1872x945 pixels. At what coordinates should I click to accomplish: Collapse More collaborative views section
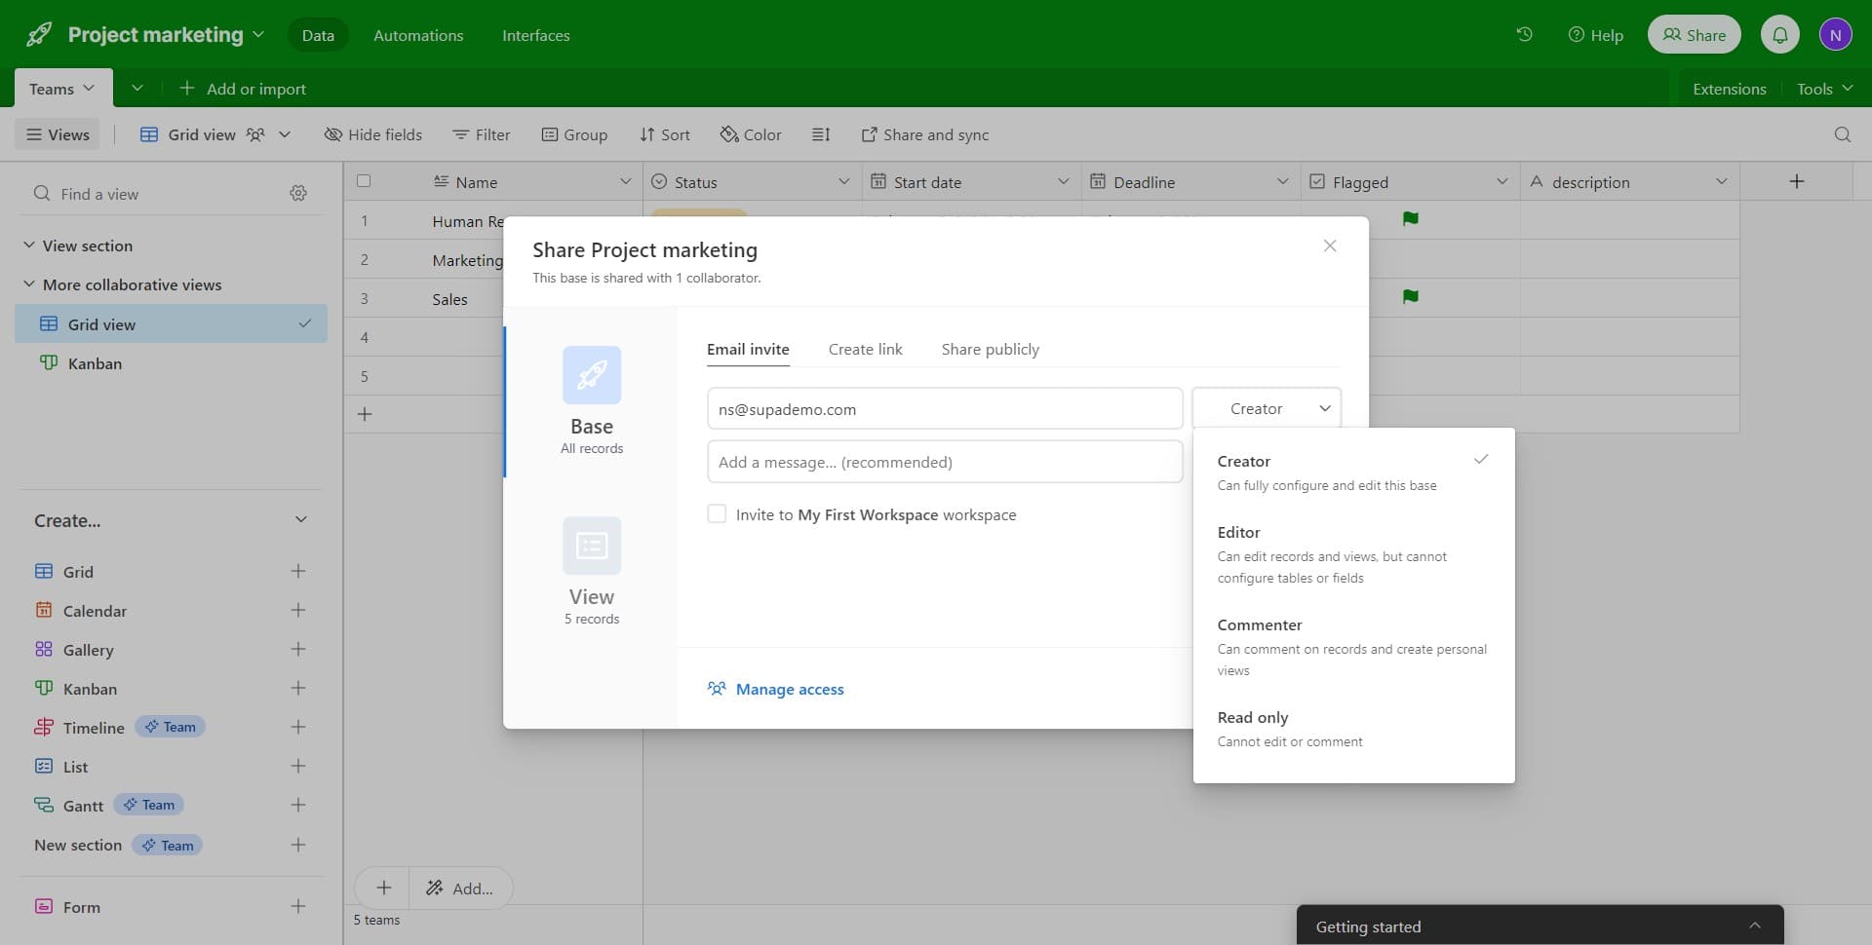(x=29, y=284)
